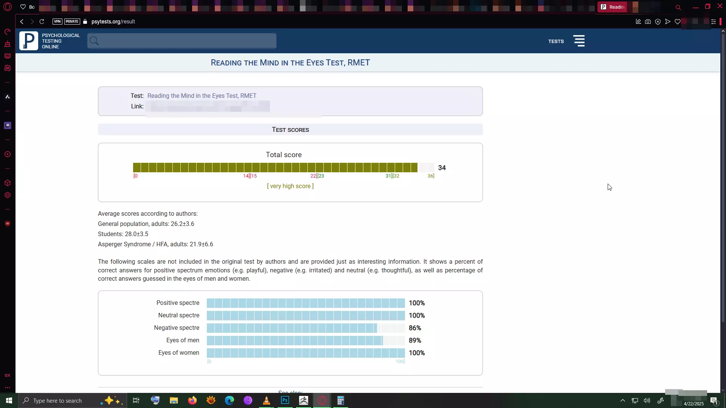Open the chip icon marked M in sidebar

click(x=7, y=68)
